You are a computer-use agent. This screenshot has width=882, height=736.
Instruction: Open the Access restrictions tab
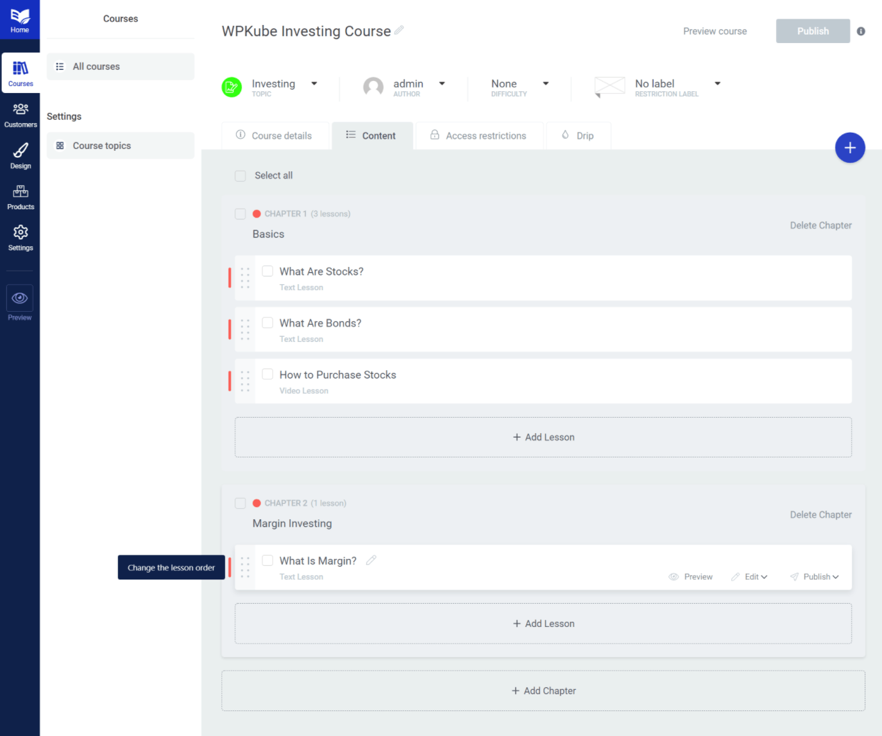coord(479,135)
